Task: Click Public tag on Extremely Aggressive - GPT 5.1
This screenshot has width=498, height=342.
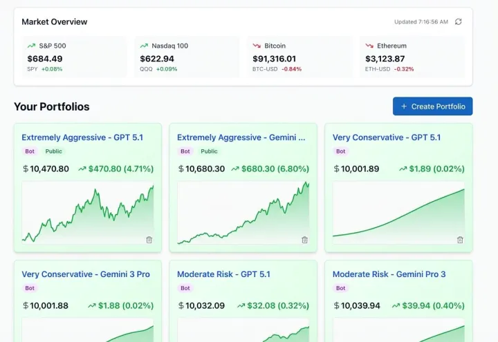Action: (x=53, y=151)
